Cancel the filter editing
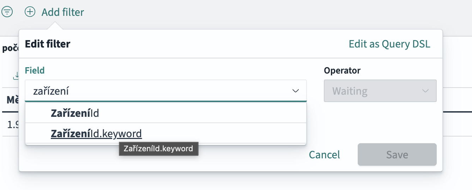Image resolution: width=472 pixels, height=190 pixels. tap(324, 155)
